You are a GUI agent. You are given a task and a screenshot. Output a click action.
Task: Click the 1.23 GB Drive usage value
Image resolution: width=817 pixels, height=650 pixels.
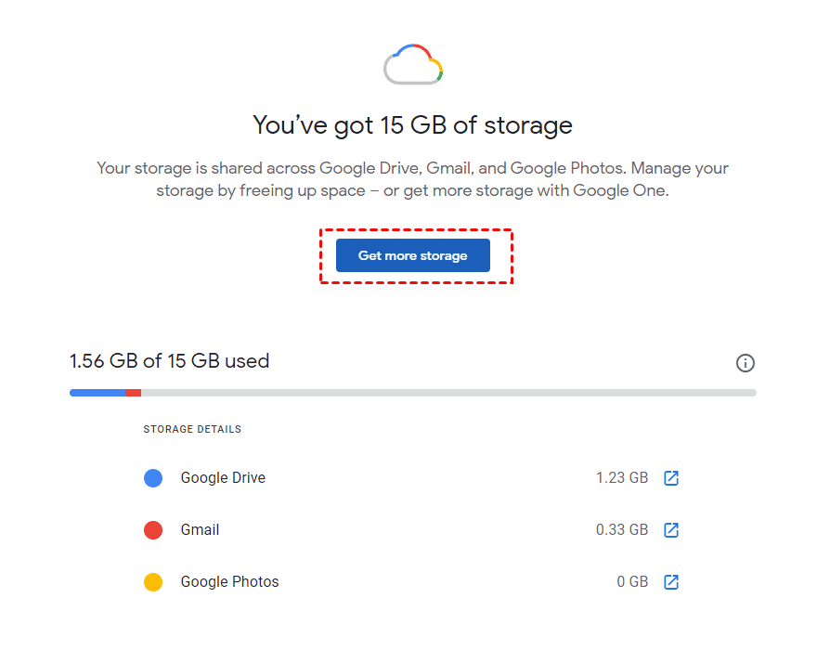point(622,478)
